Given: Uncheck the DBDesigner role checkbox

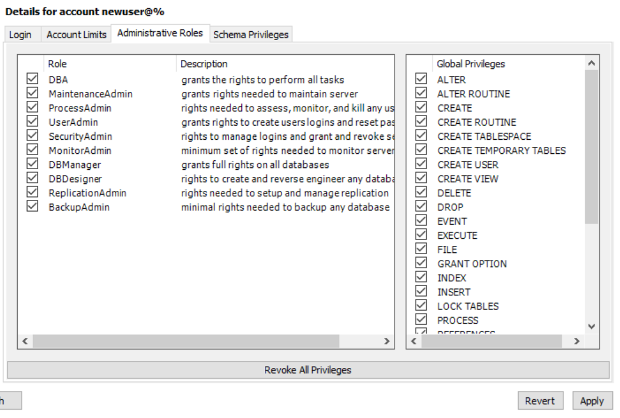Looking at the screenshot, I should pos(32,178).
